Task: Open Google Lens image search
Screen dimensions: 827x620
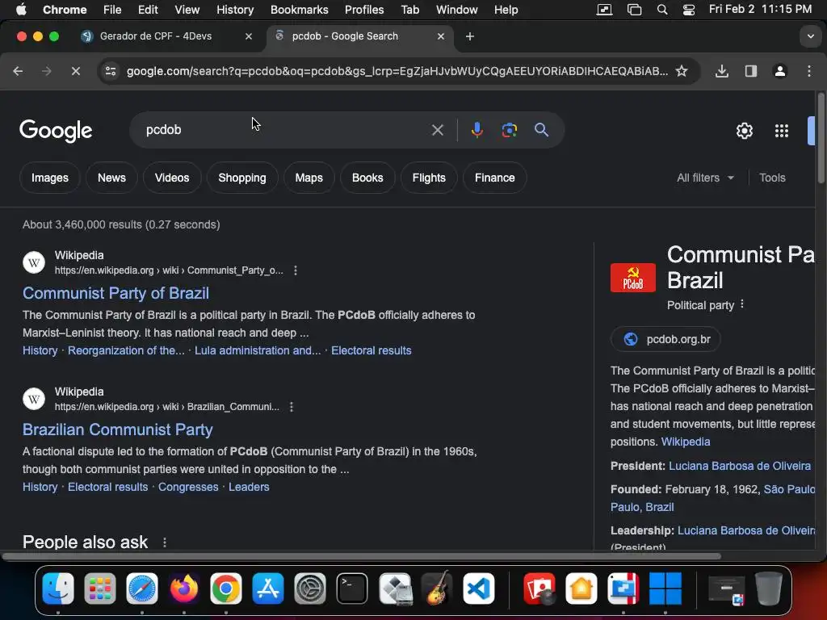Action: point(509,130)
